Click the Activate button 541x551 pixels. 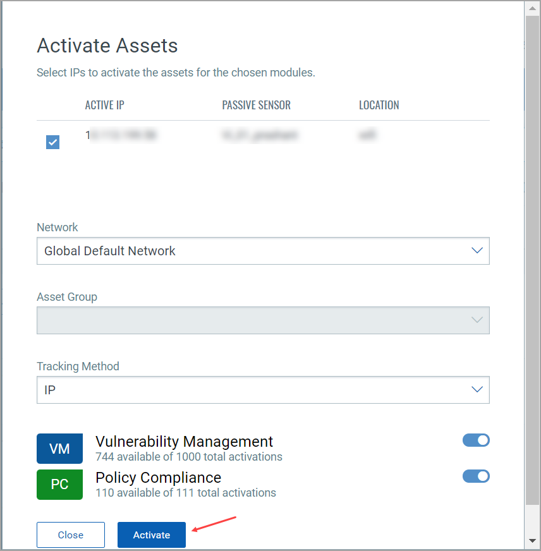[x=152, y=535]
